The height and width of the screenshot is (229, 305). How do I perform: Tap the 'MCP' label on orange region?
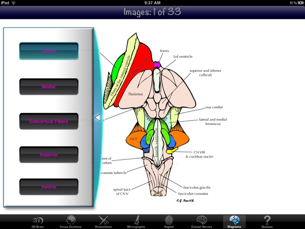[134, 139]
